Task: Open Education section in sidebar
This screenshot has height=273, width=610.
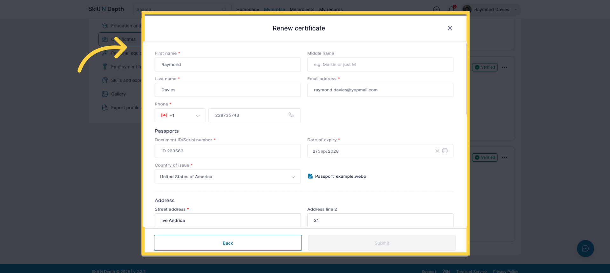Action: tap(126, 26)
